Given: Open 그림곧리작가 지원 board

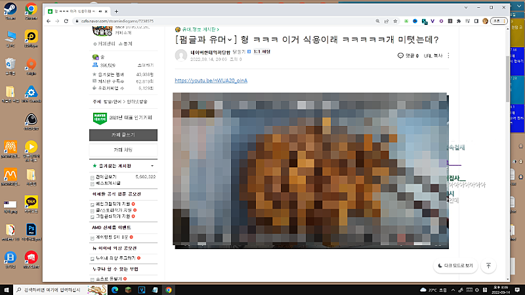Looking at the screenshot, I should coord(113,216).
